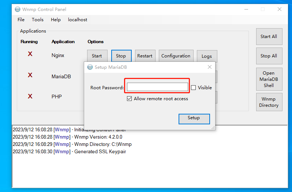Click the PHP application label
292x192 pixels.
click(x=57, y=97)
